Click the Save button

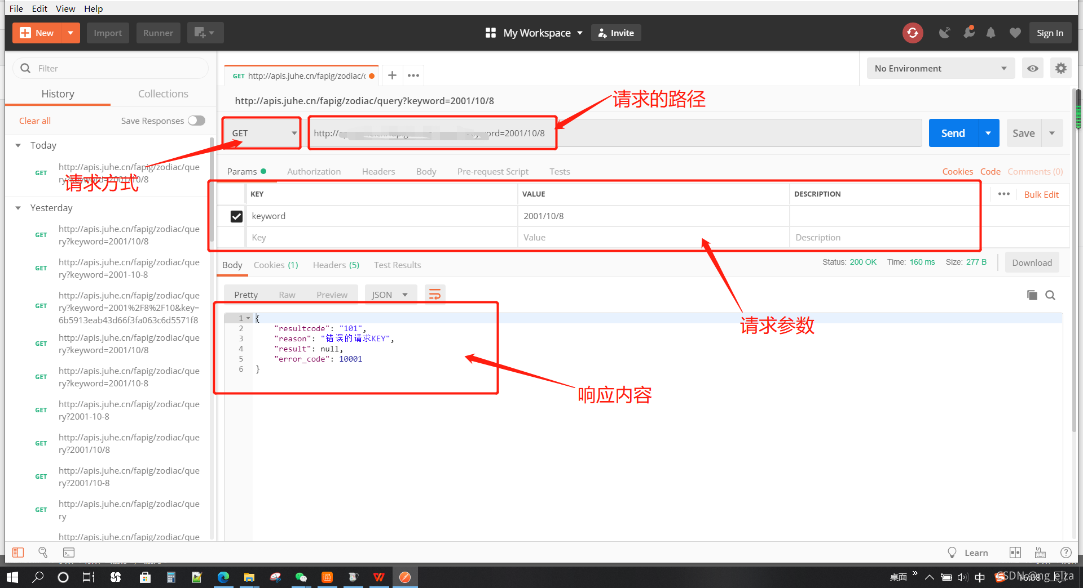click(x=1023, y=133)
